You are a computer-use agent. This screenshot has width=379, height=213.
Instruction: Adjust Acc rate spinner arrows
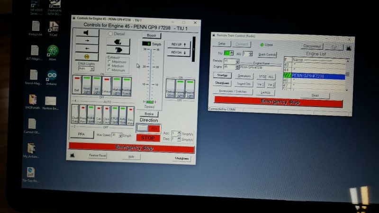coord(179,133)
